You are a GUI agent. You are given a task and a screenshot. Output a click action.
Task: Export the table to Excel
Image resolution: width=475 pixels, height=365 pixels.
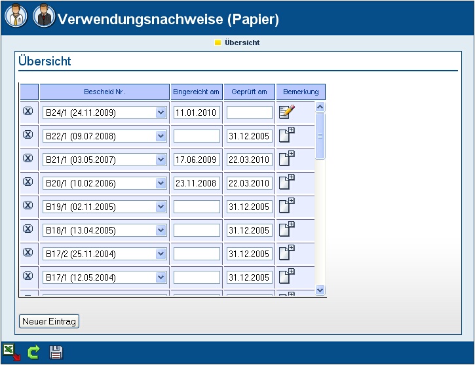pos(12,353)
